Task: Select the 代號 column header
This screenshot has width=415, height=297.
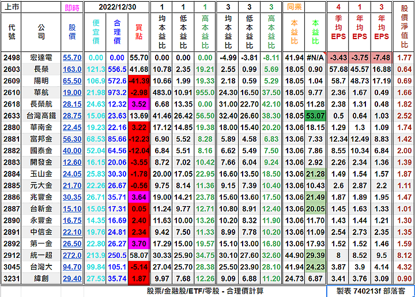Action: click(12, 32)
